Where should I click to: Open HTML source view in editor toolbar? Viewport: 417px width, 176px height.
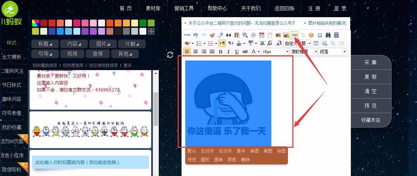187,35
